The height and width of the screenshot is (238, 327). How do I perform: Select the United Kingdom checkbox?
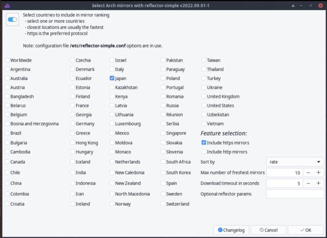click(x=204, y=96)
